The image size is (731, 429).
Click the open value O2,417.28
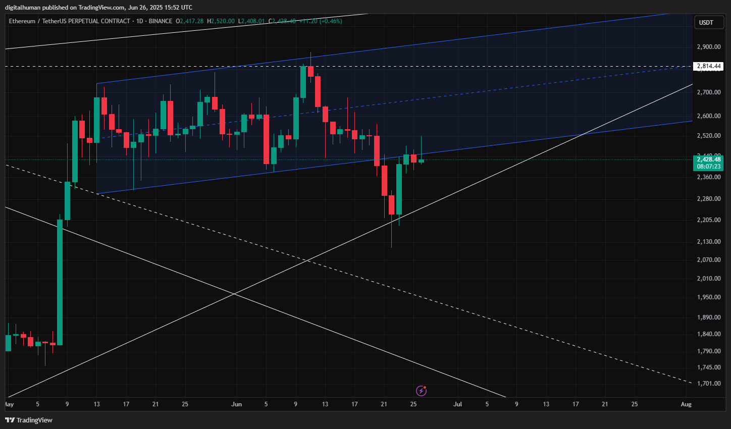[189, 21]
